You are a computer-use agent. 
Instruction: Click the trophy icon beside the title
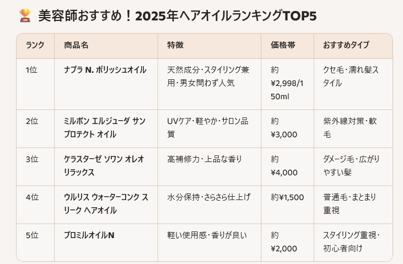(25, 15)
